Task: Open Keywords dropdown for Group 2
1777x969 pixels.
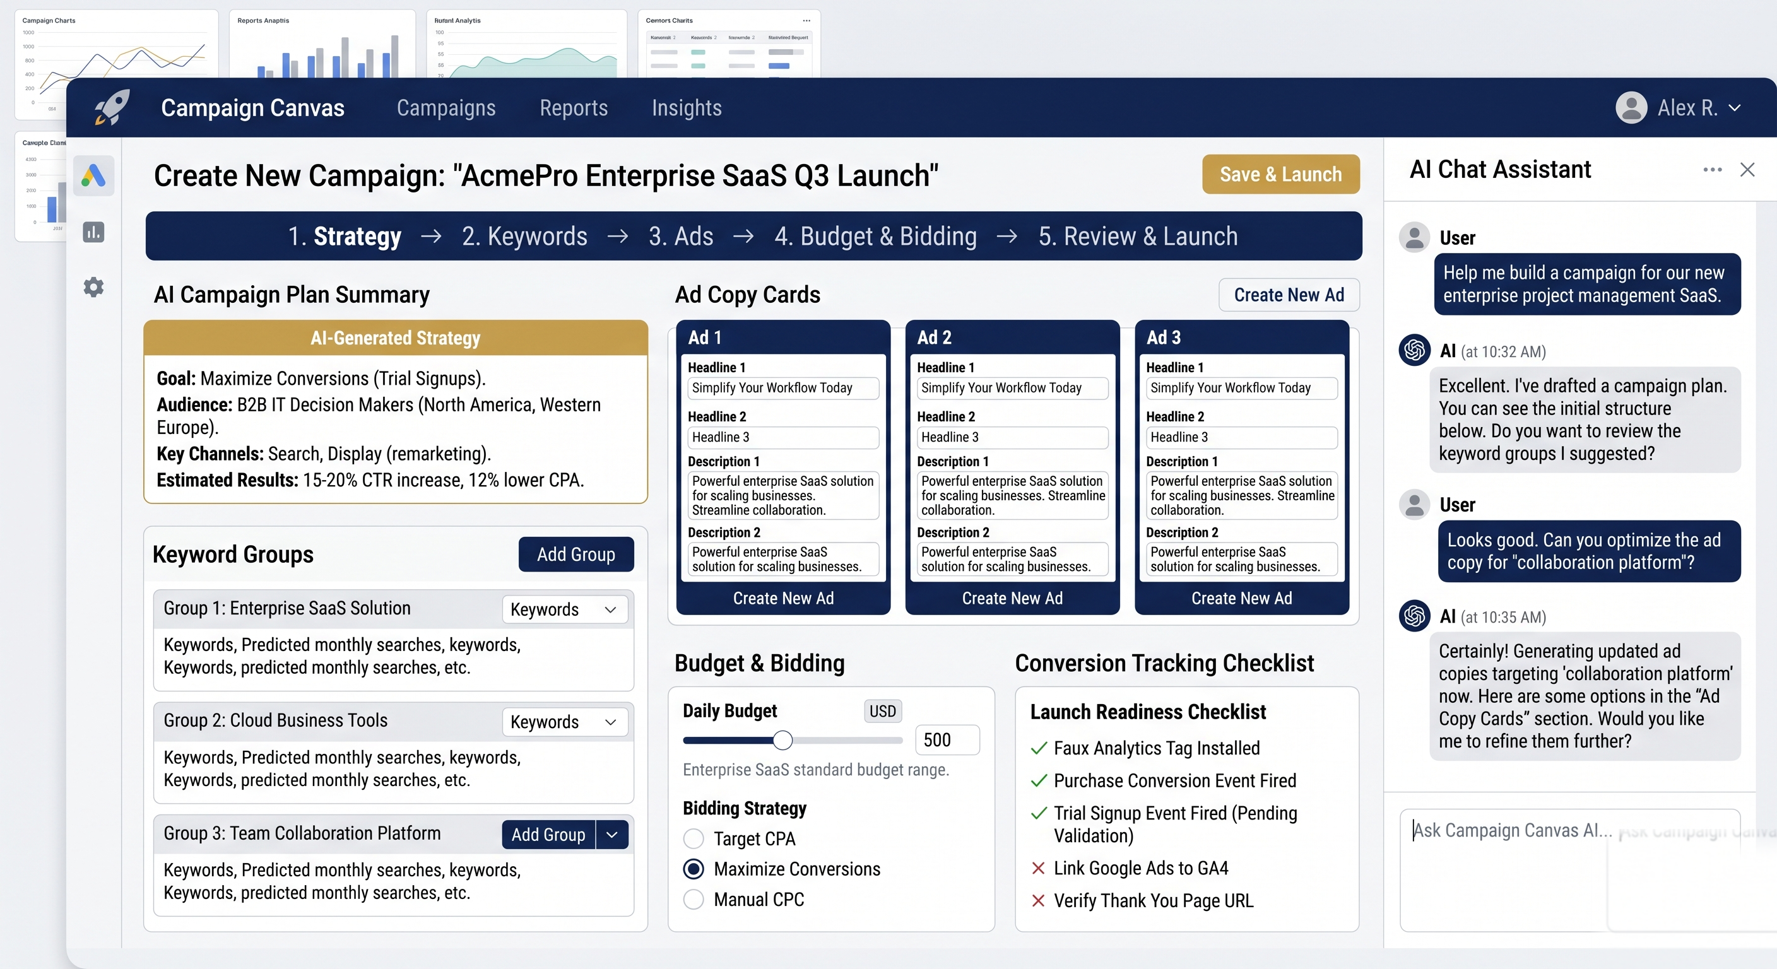Action: [564, 722]
